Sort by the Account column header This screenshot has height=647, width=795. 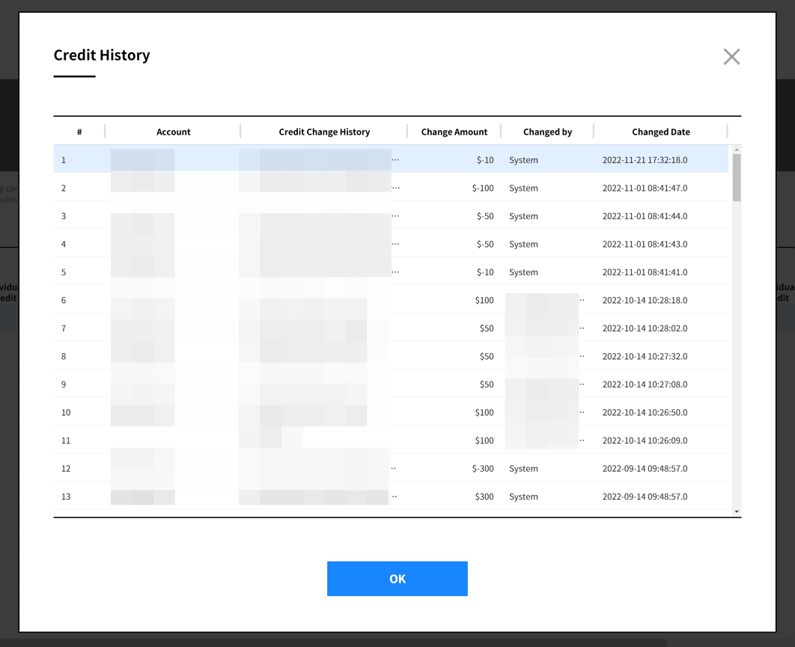[173, 132]
